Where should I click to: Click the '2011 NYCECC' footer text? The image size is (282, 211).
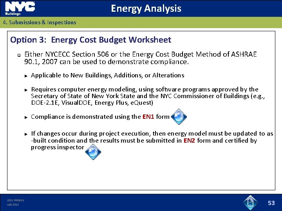tap(16, 200)
